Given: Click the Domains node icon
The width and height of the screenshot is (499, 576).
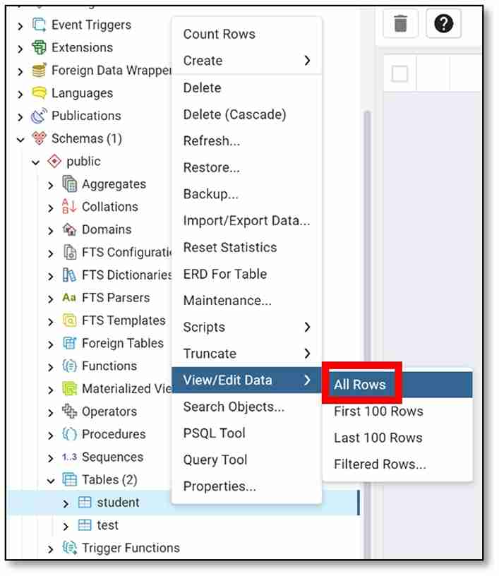Looking at the screenshot, I should (69, 229).
